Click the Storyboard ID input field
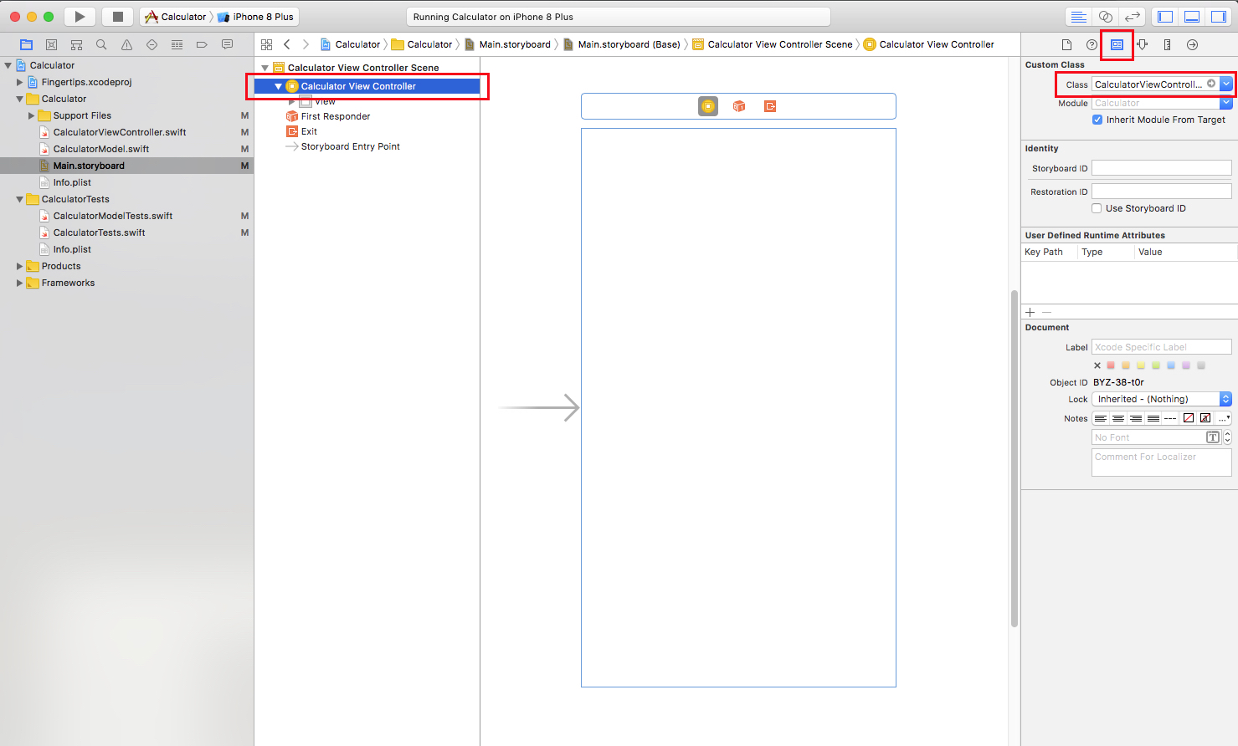Viewport: 1238px width, 746px height. pyautogui.click(x=1162, y=168)
